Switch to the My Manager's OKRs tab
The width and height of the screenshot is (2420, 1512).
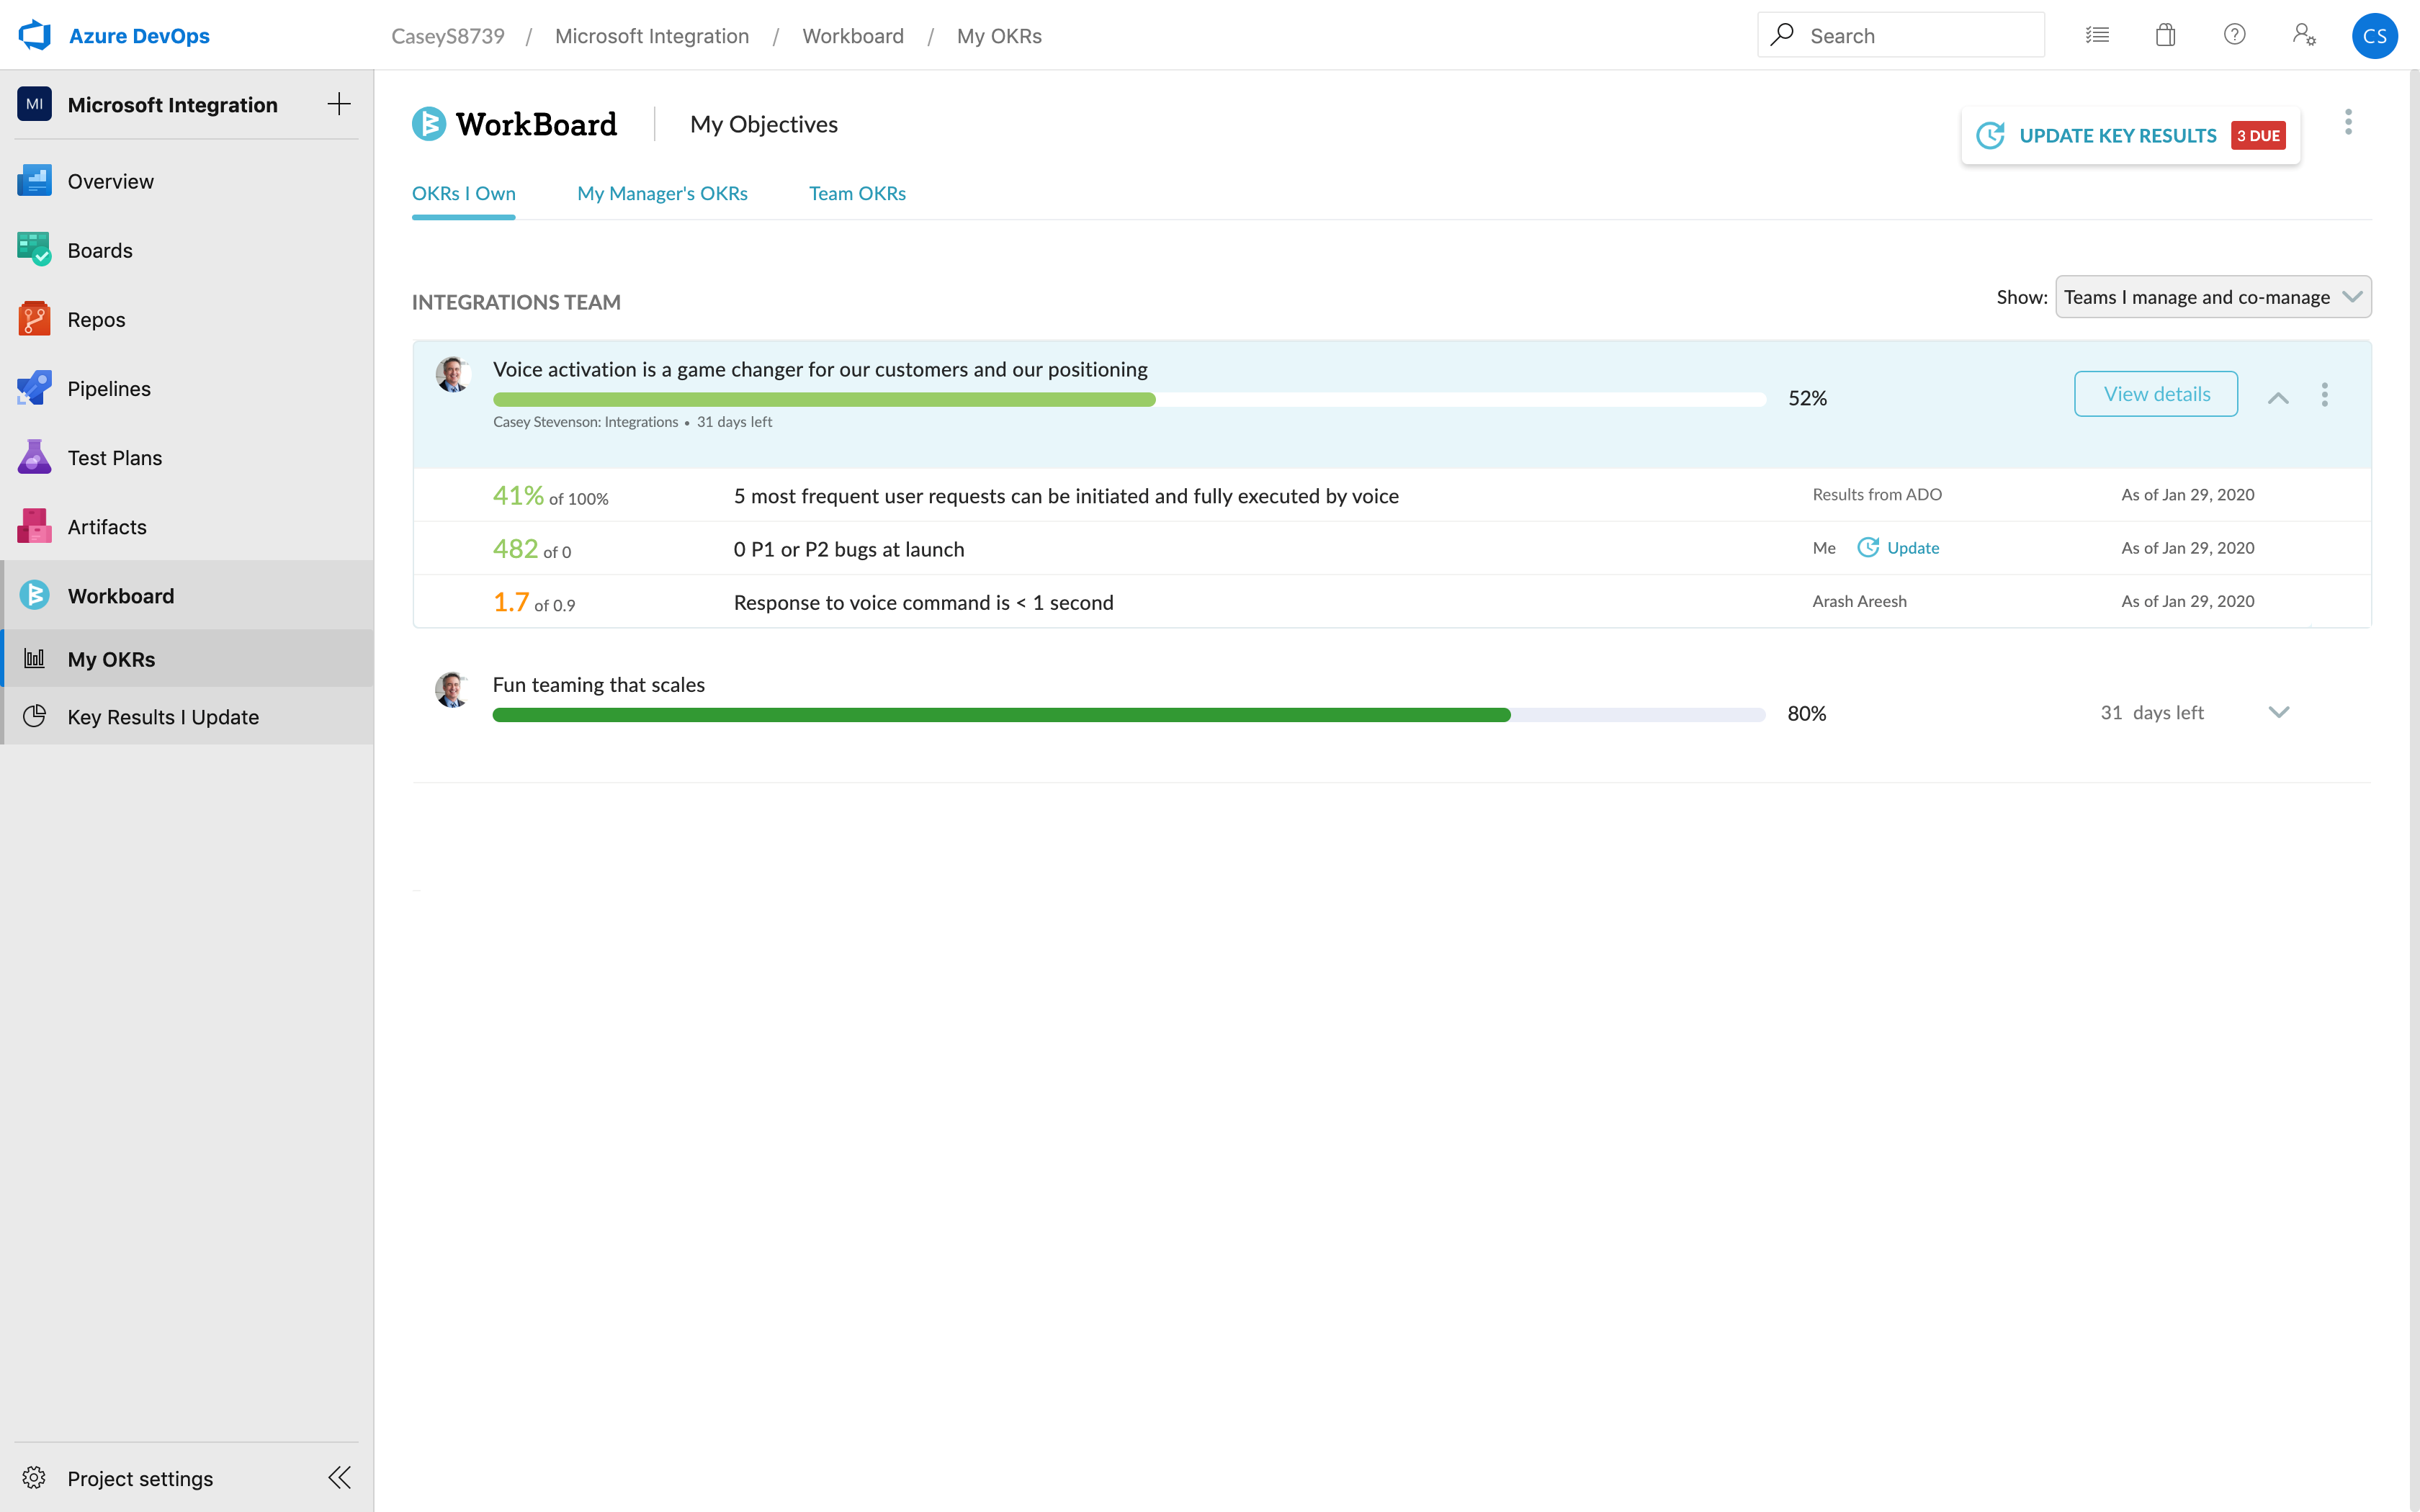click(x=662, y=193)
